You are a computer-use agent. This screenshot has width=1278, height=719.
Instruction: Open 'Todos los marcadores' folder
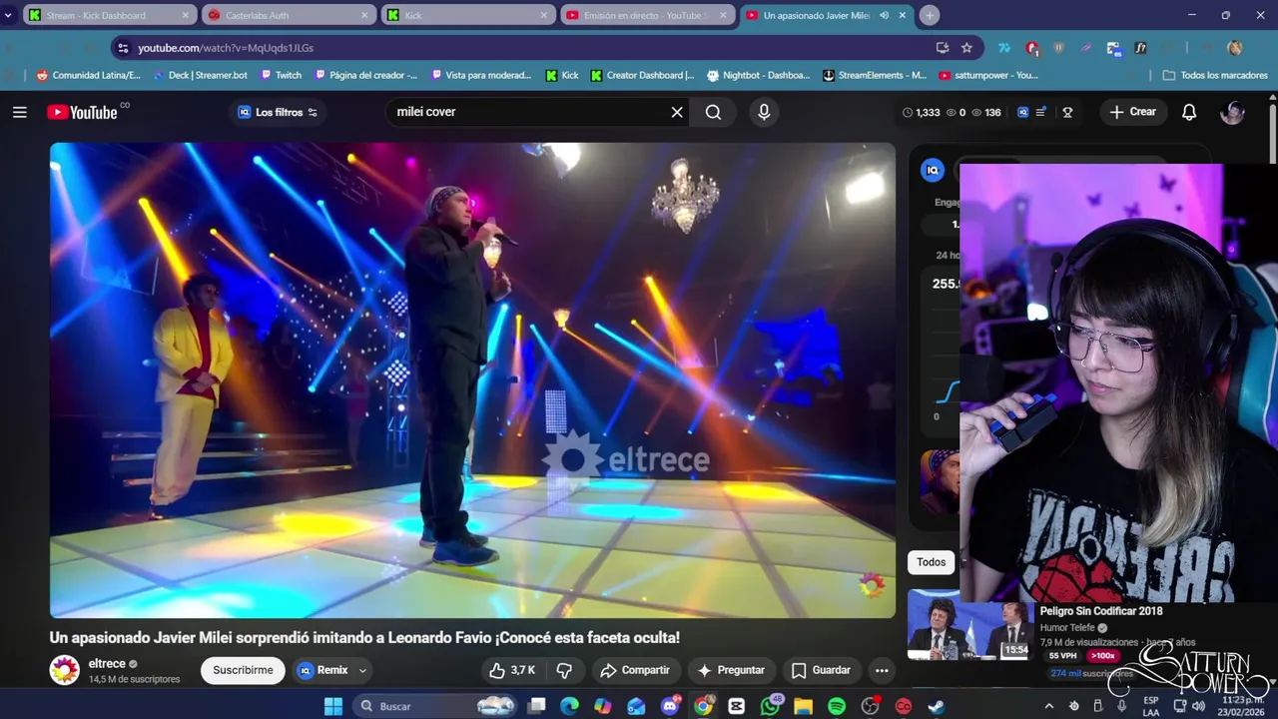click(1216, 75)
